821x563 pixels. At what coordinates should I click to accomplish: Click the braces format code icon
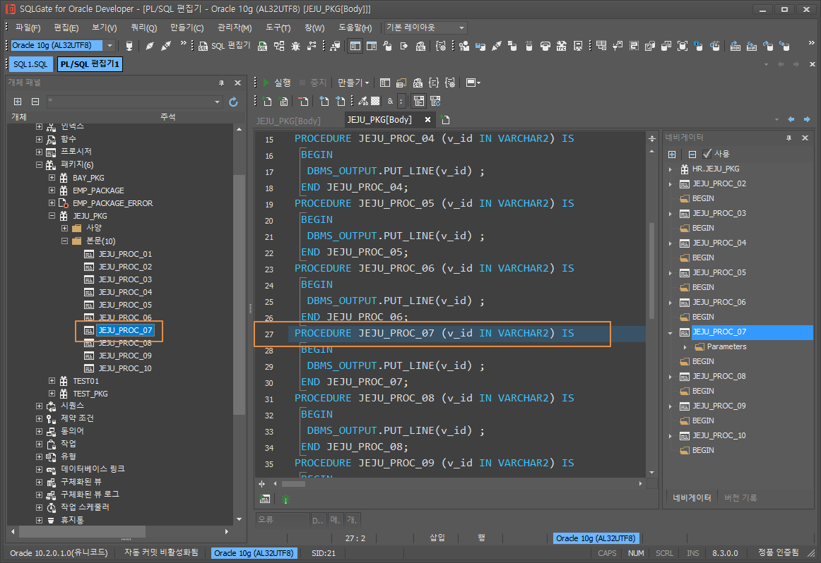click(434, 83)
